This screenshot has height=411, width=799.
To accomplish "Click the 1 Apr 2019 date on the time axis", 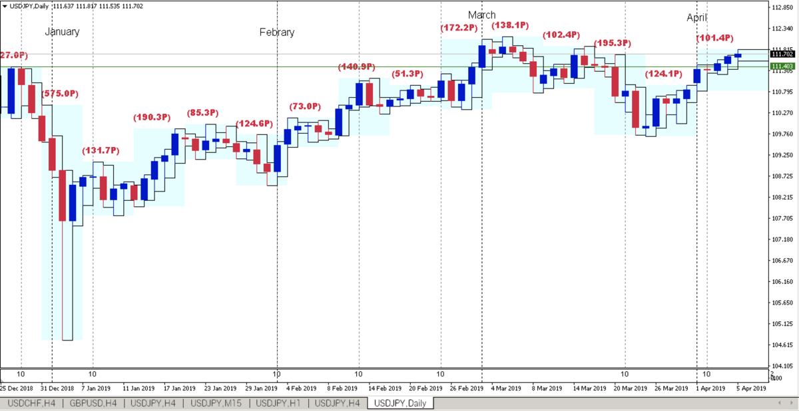I will pyautogui.click(x=711, y=388).
